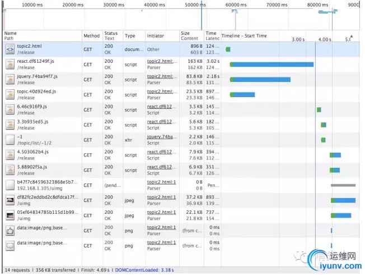The height and width of the screenshot is (275, 365).
Task: Open react.df612 initiator link for 4.503062b4.js
Action: pyautogui.click(x=162, y=152)
